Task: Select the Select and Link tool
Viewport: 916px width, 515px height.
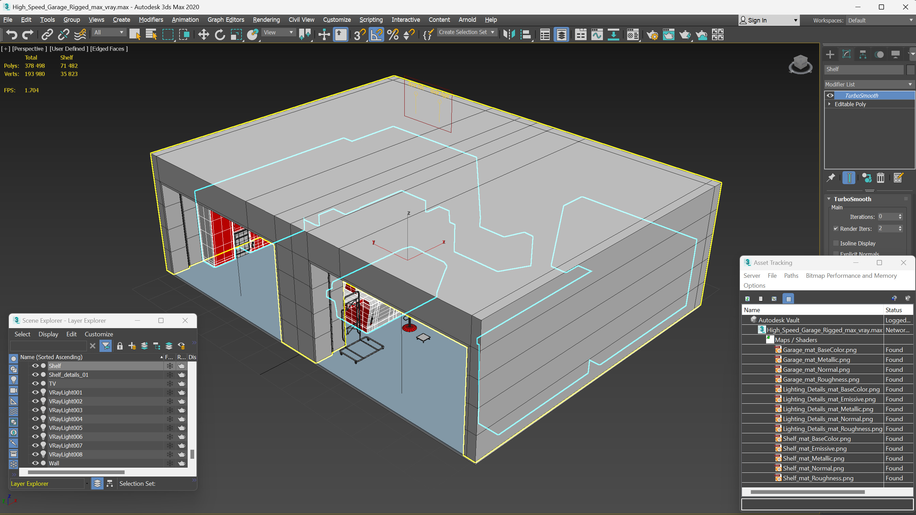Action: (47, 34)
